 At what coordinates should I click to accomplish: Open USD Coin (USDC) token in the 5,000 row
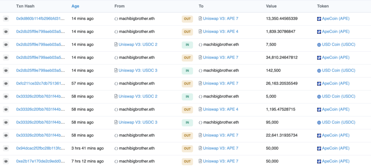339,96
